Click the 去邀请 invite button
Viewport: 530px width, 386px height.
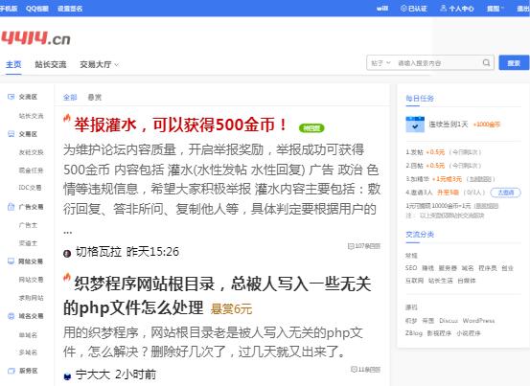click(506, 193)
